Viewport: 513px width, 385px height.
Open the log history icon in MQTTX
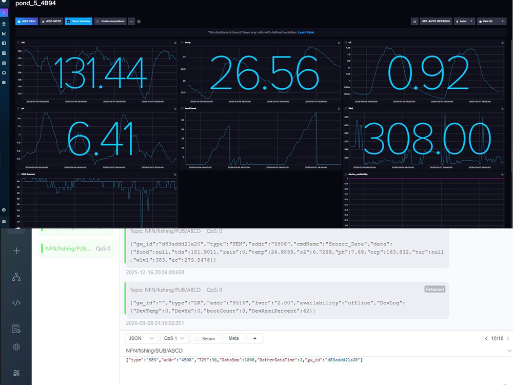16,329
